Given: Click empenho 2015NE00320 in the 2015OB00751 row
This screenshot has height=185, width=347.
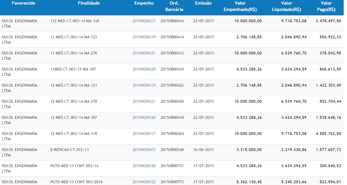Looking at the screenshot, I should coord(144,166).
